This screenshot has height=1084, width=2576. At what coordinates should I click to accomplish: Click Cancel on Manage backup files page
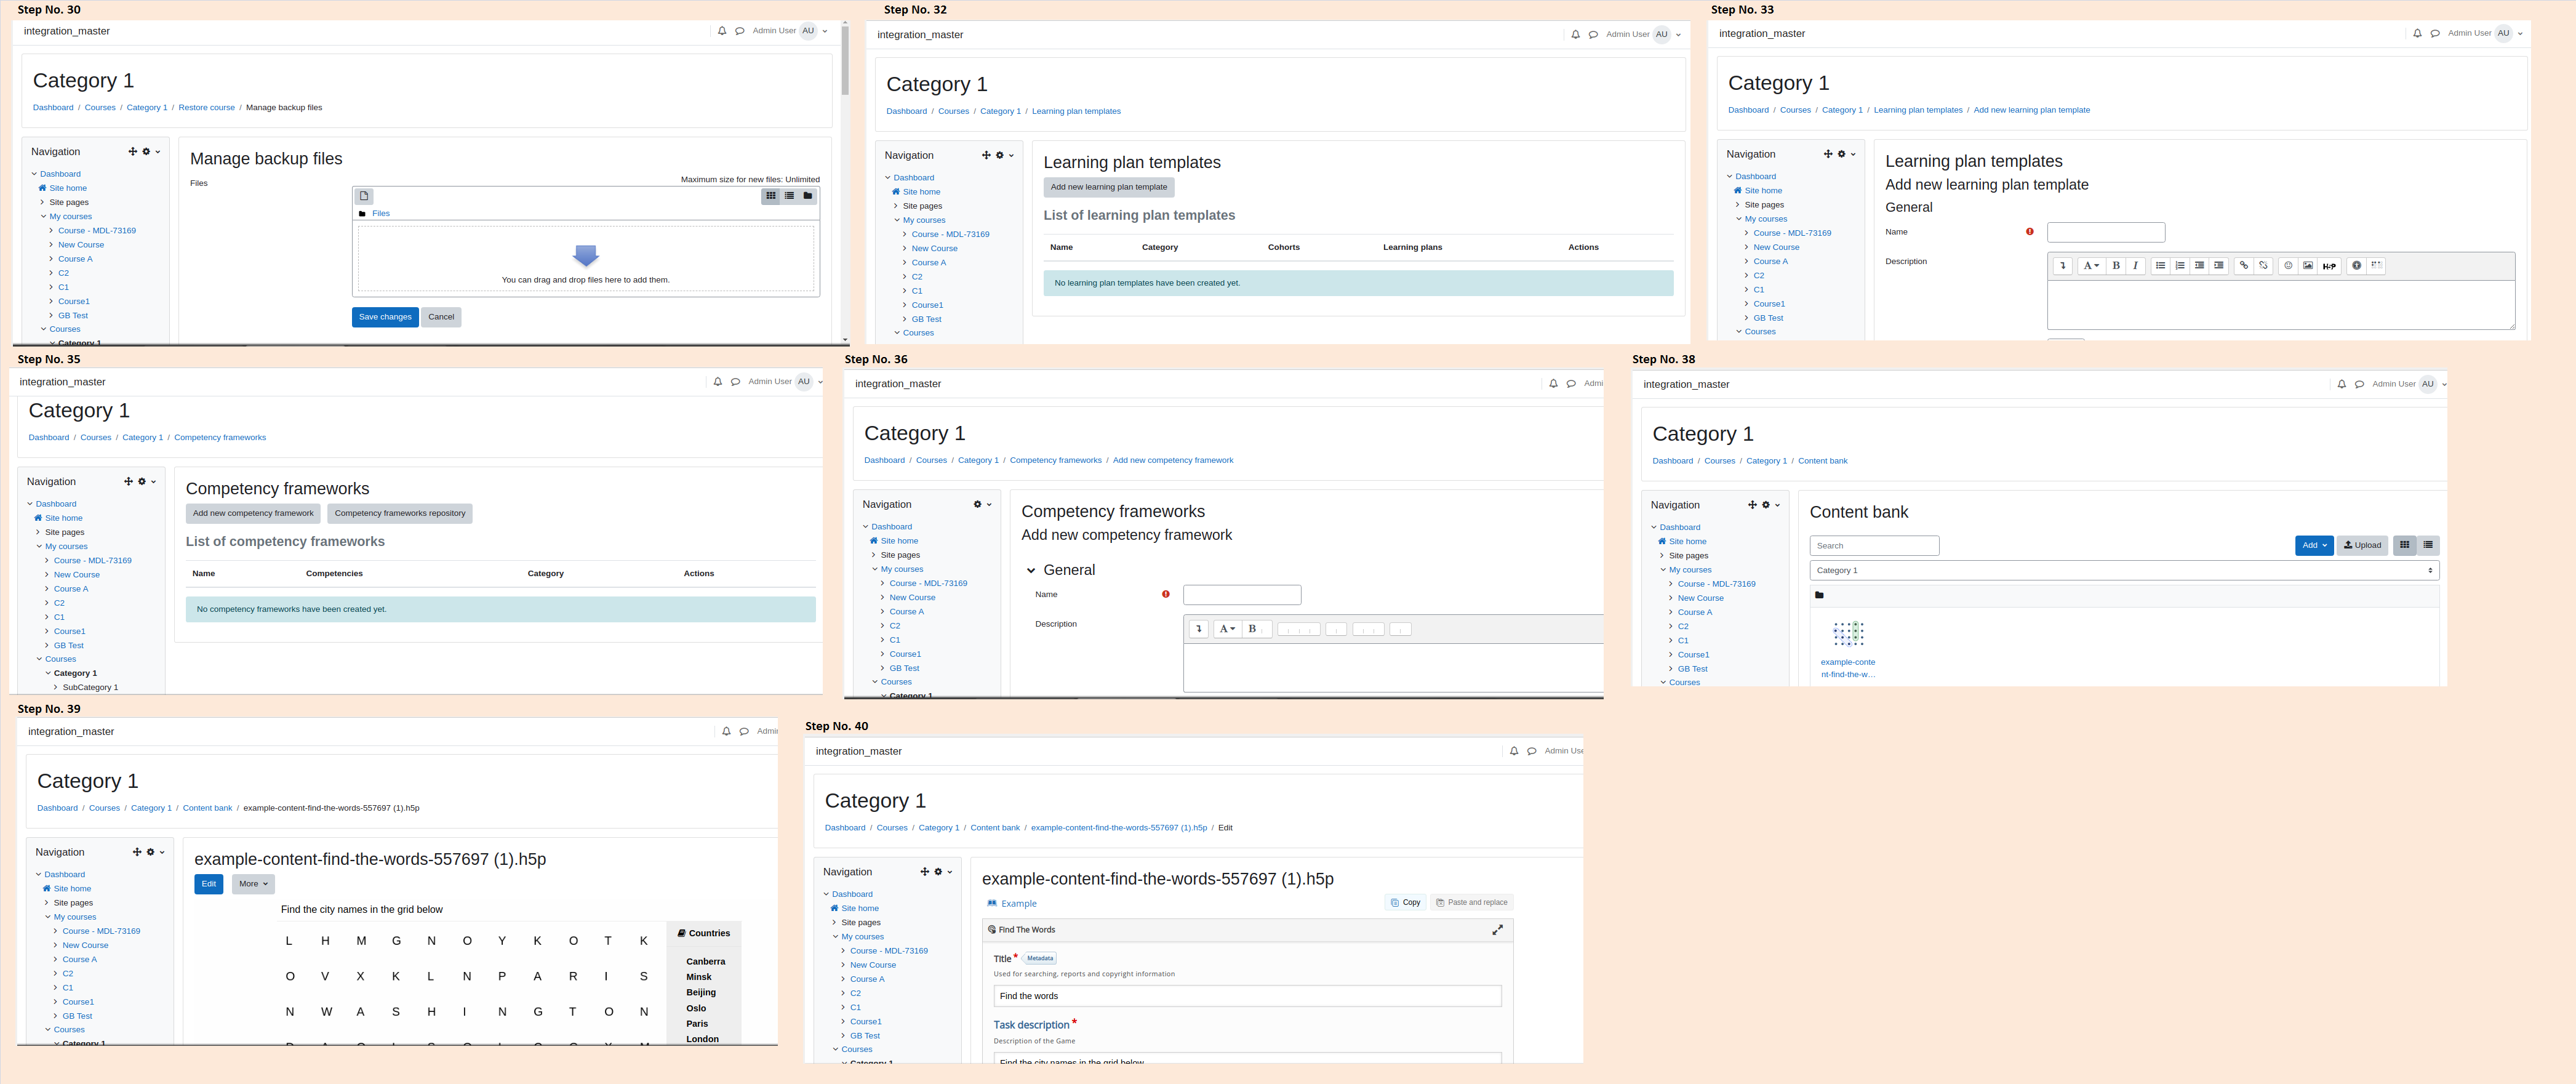tap(441, 317)
